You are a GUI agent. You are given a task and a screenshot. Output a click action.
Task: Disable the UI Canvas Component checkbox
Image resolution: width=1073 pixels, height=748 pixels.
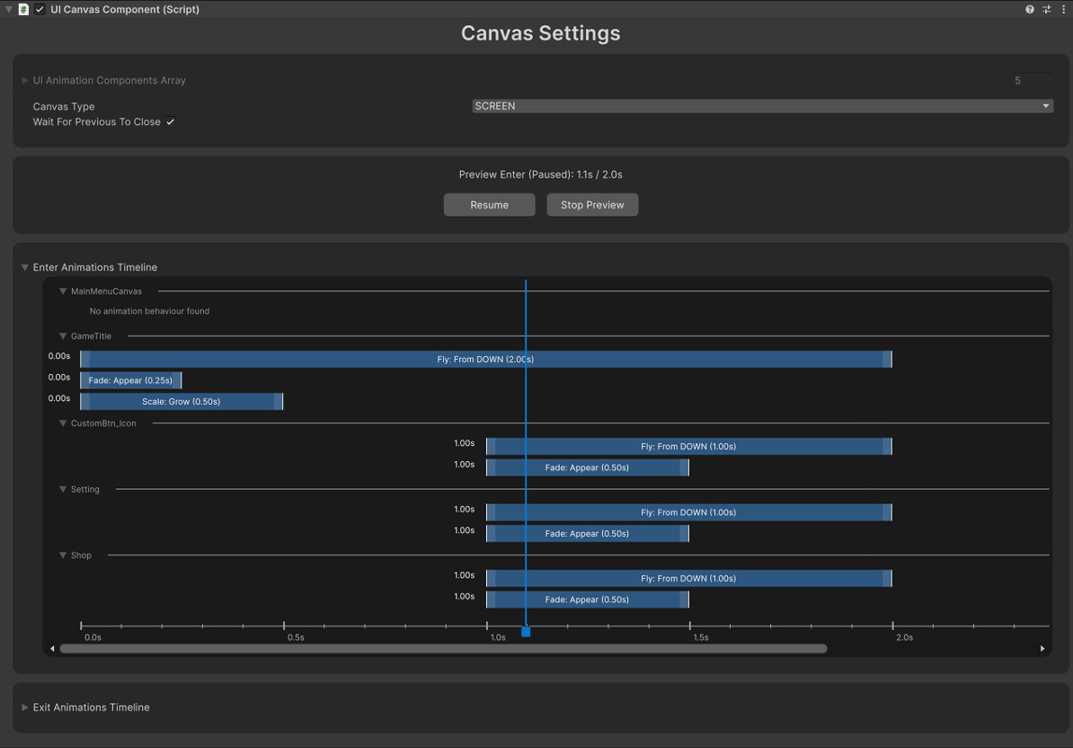[x=39, y=9]
